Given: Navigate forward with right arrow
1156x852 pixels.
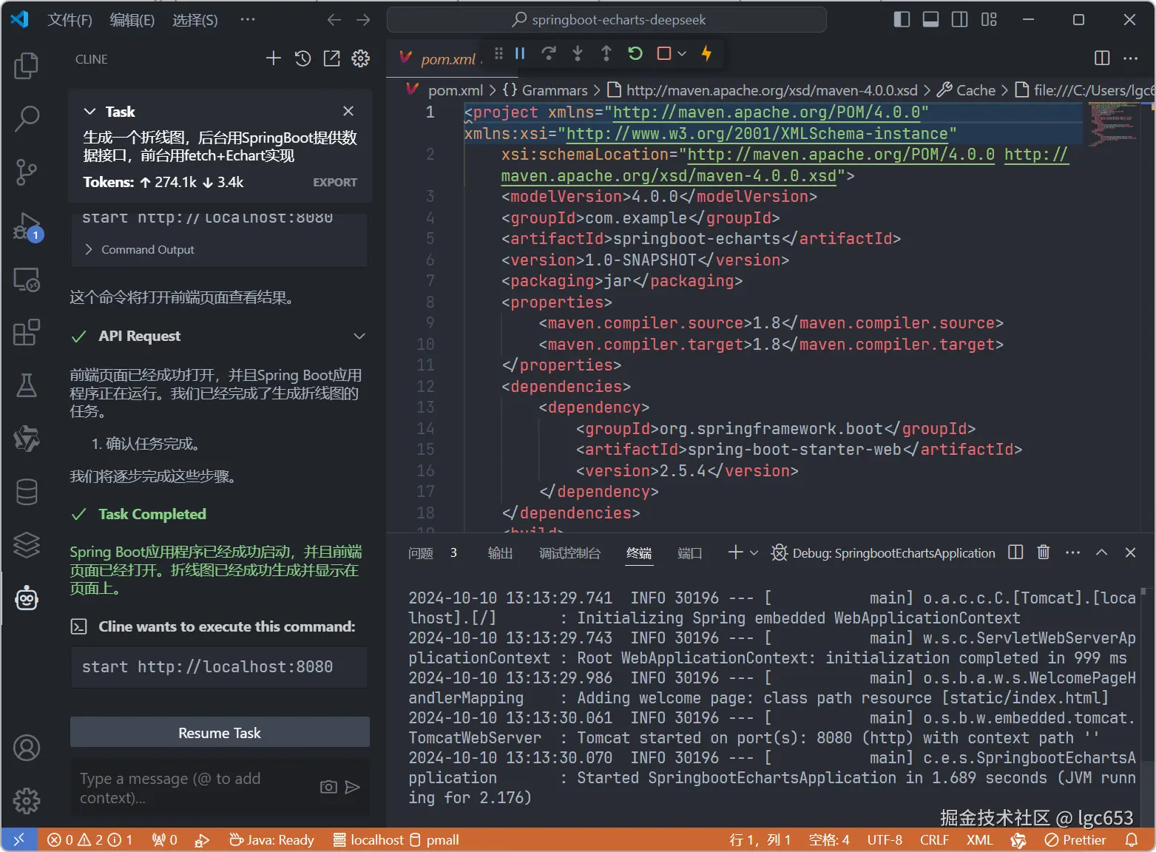Looking at the screenshot, I should [x=363, y=20].
